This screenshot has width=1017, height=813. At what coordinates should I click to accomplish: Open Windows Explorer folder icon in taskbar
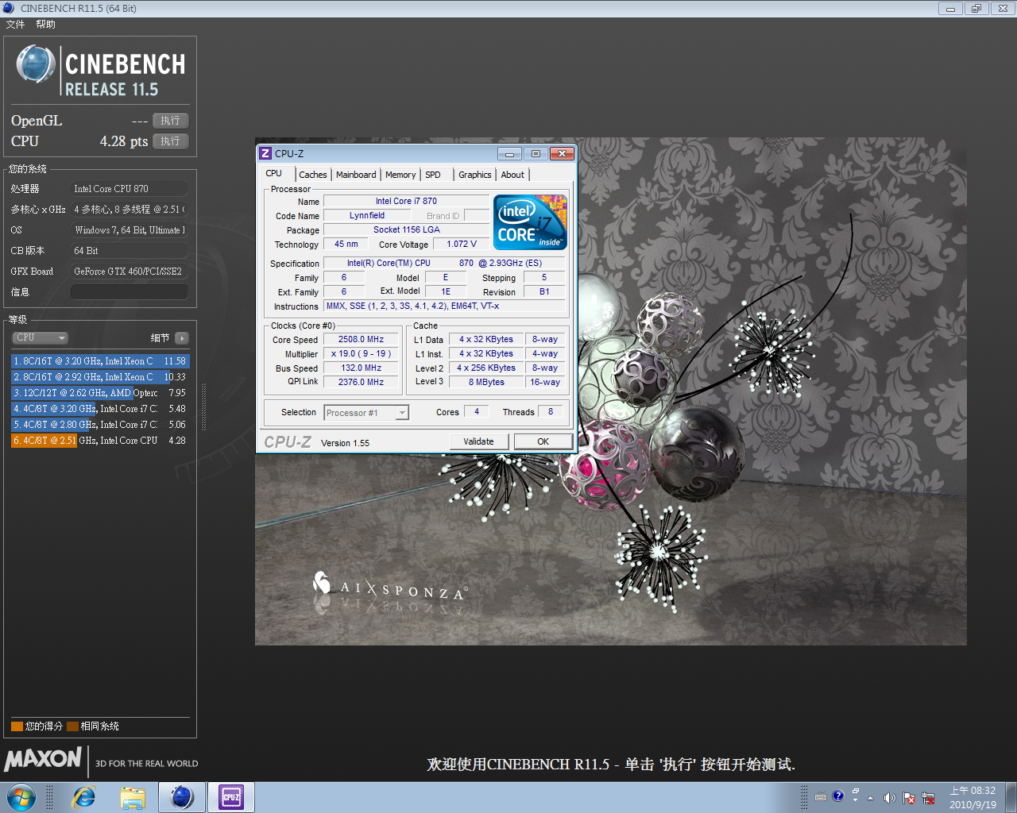133,797
